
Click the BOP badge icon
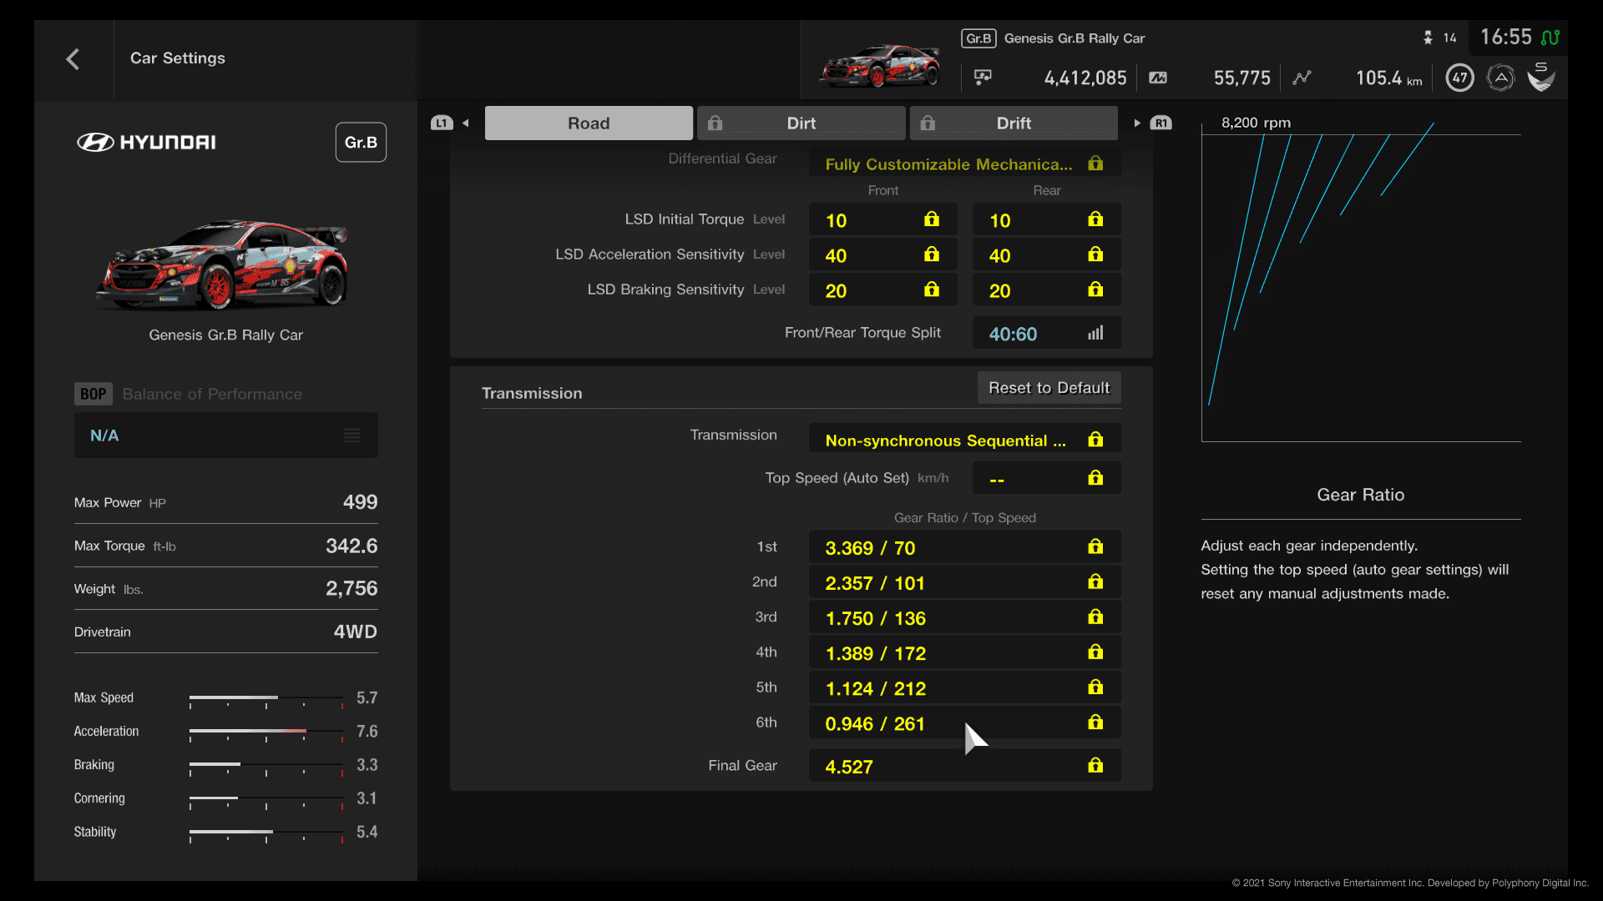click(x=93, y=394)
